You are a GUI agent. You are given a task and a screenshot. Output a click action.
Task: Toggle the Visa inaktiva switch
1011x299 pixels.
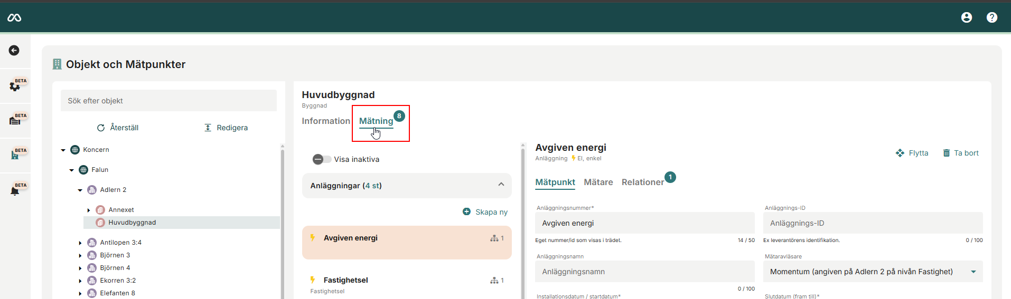coord(322,159)
